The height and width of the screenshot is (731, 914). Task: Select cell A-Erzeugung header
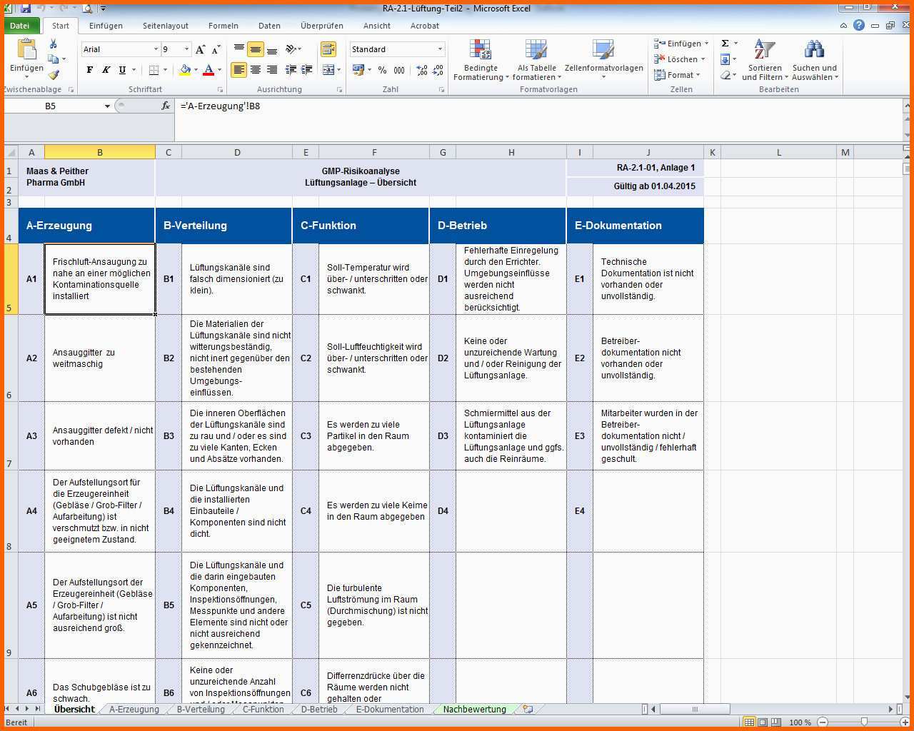pos(86,226)
